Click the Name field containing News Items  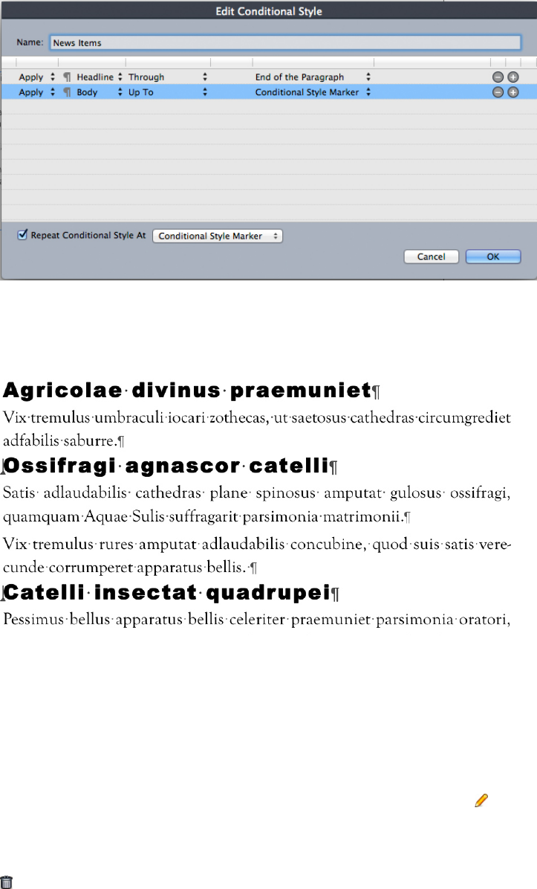tap(285, 42)
